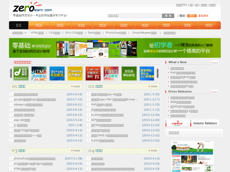Open the viewiz logo banner

click(x=177, y=123)
